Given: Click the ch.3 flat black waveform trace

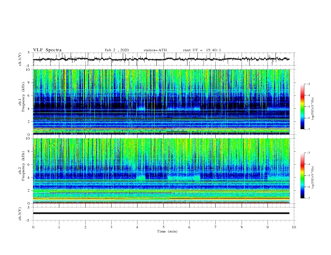Looking at the screenshot, I should coord(161,213).
